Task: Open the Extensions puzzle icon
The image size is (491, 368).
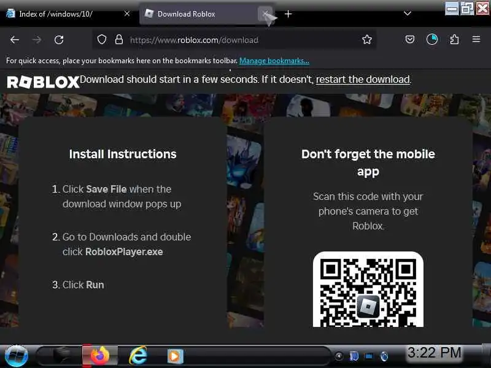Action: click(x=454, y=39)
